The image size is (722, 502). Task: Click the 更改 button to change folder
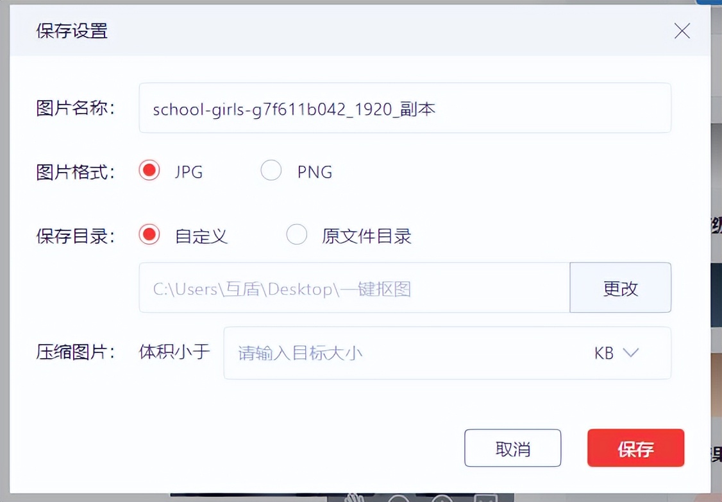point(620,288)
